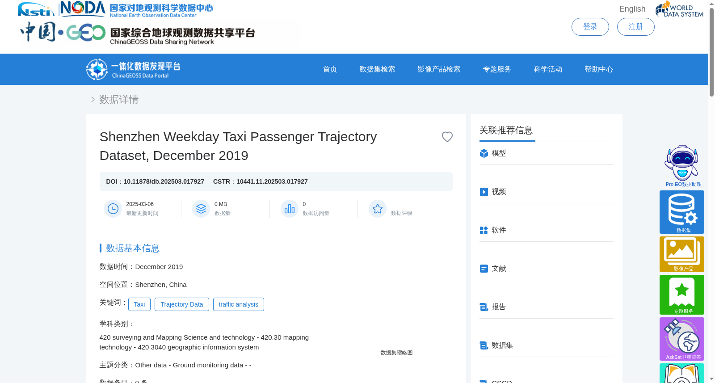Click the heart favorite icon beside dataset title
The width and height of the screenshot is (715, 383).
pos(447,137)
